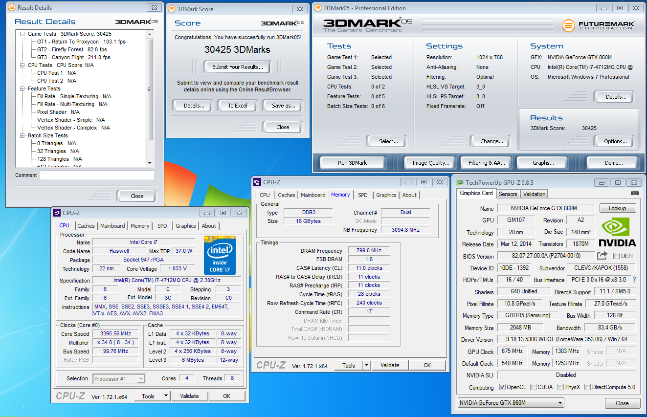Click Save as button in Score window
The height and width of the screenshot is (417, 647).
284,106
